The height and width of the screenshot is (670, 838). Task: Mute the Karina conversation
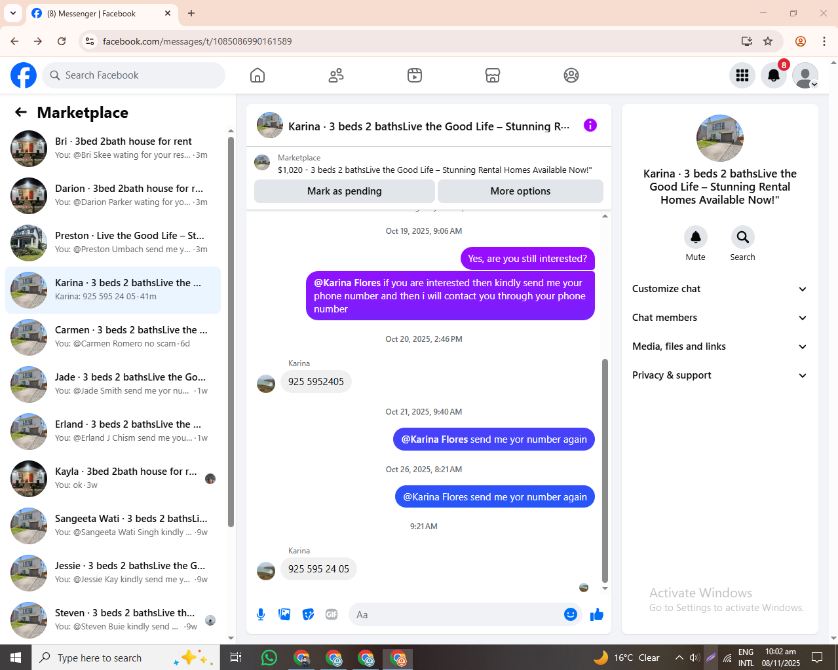pos(696,237)
